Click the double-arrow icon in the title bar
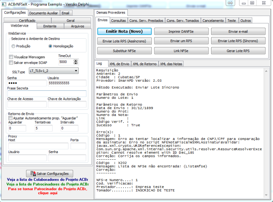 point(230,3)
